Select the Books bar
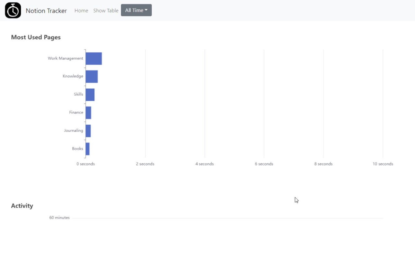 tap(87, 149)
